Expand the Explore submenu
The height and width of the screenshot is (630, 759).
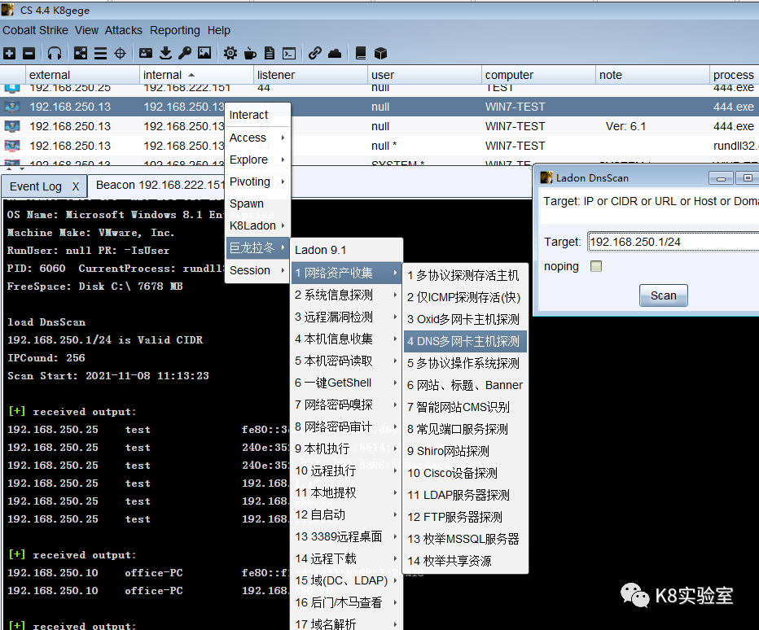pyautogui.click(x=257, y=160)
